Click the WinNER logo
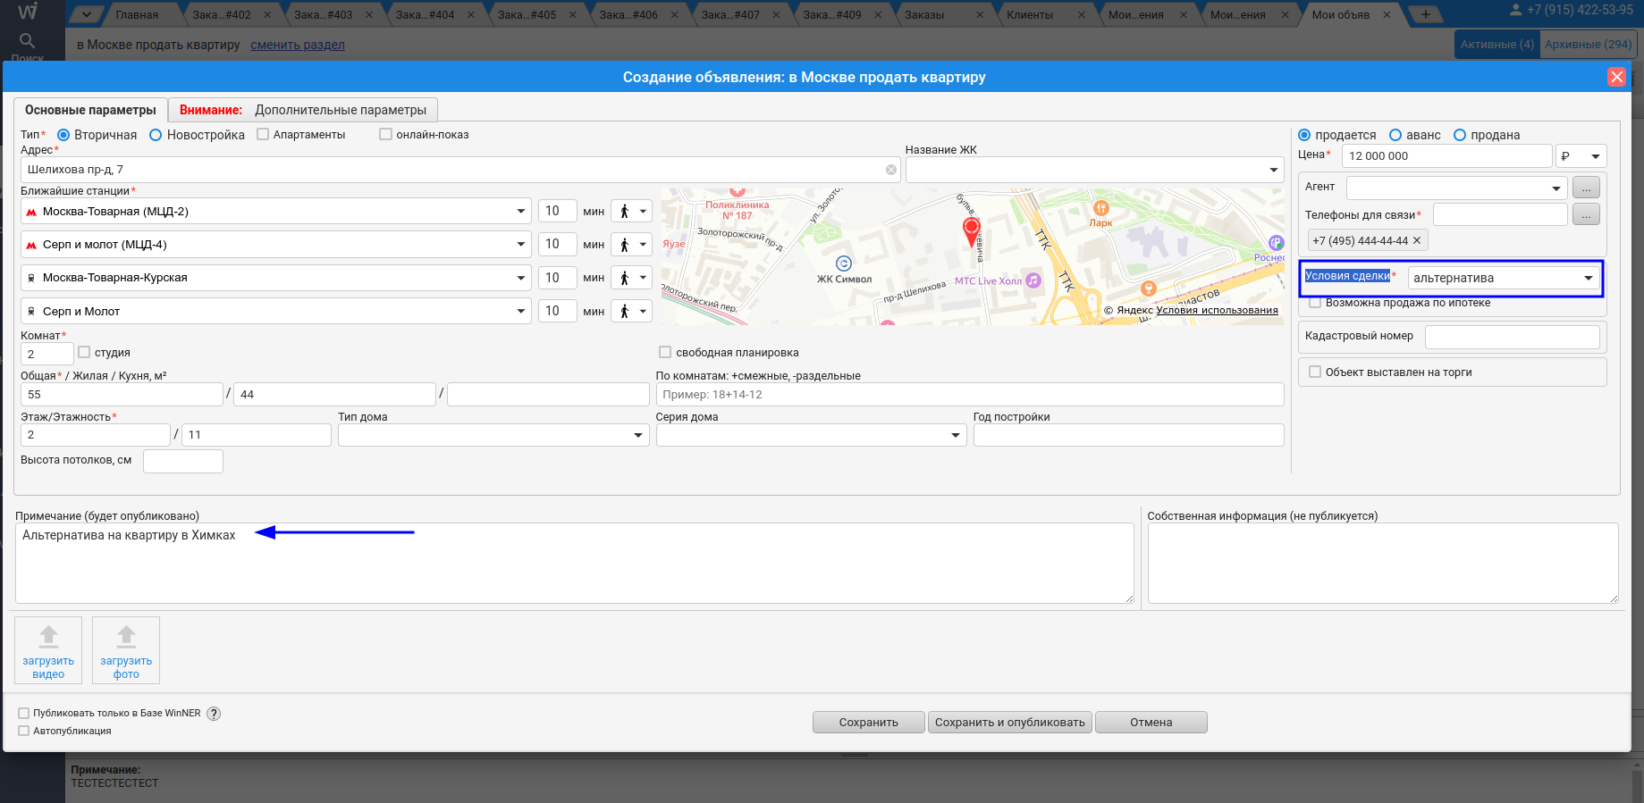Viewport: 1644px width, 803px height. pos(28,11)
